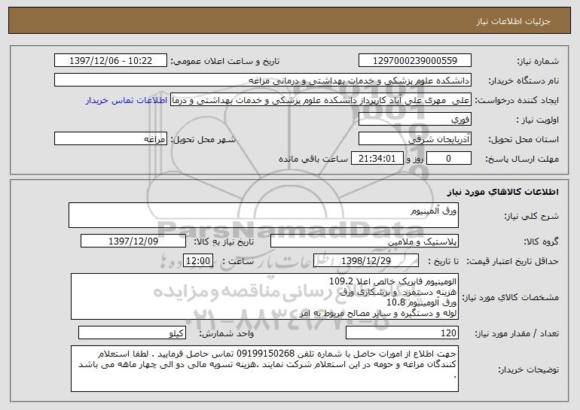This screenshot has height=410, width=580.
Task: Click the announcement date field 1397/12/06 - 10:22
Action: 111,61
